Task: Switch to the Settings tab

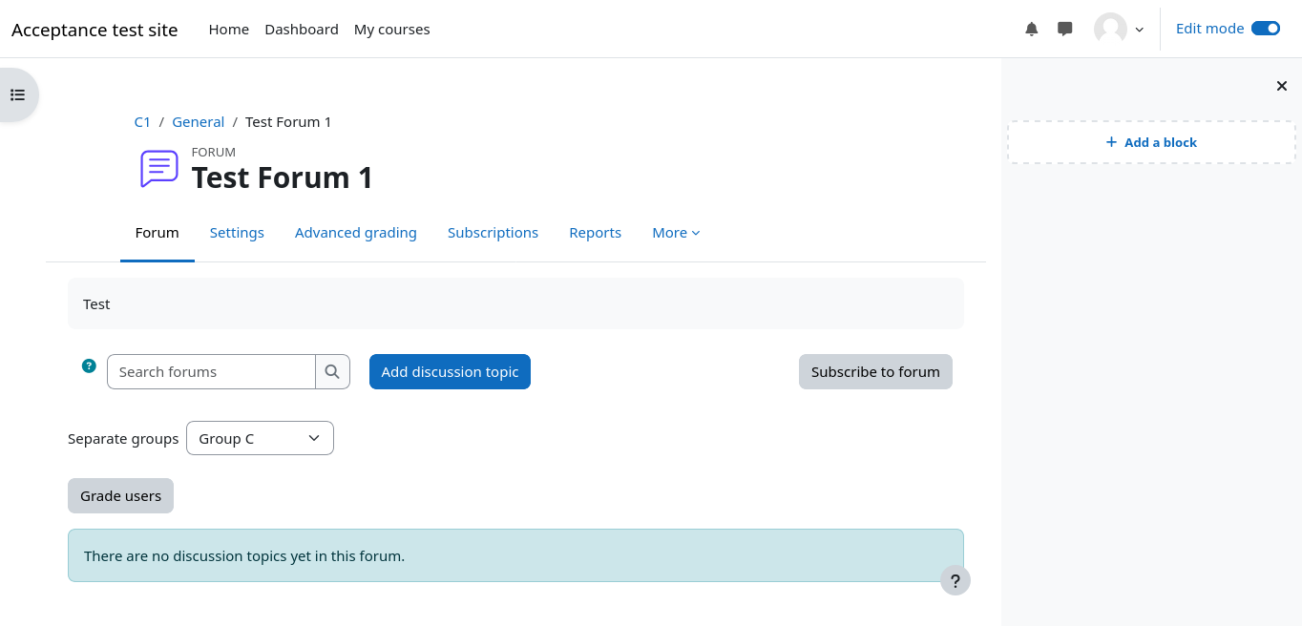Action: coord(237,233)
